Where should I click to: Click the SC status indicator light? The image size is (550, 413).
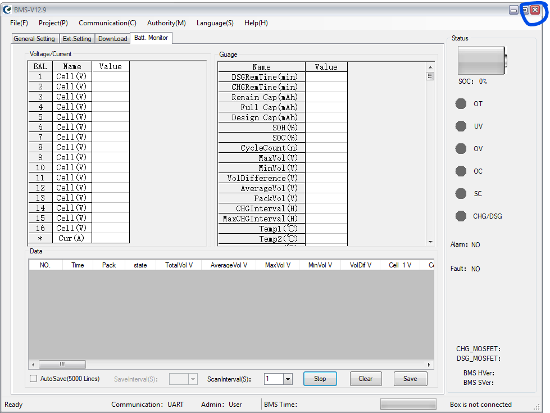(461, 194)
